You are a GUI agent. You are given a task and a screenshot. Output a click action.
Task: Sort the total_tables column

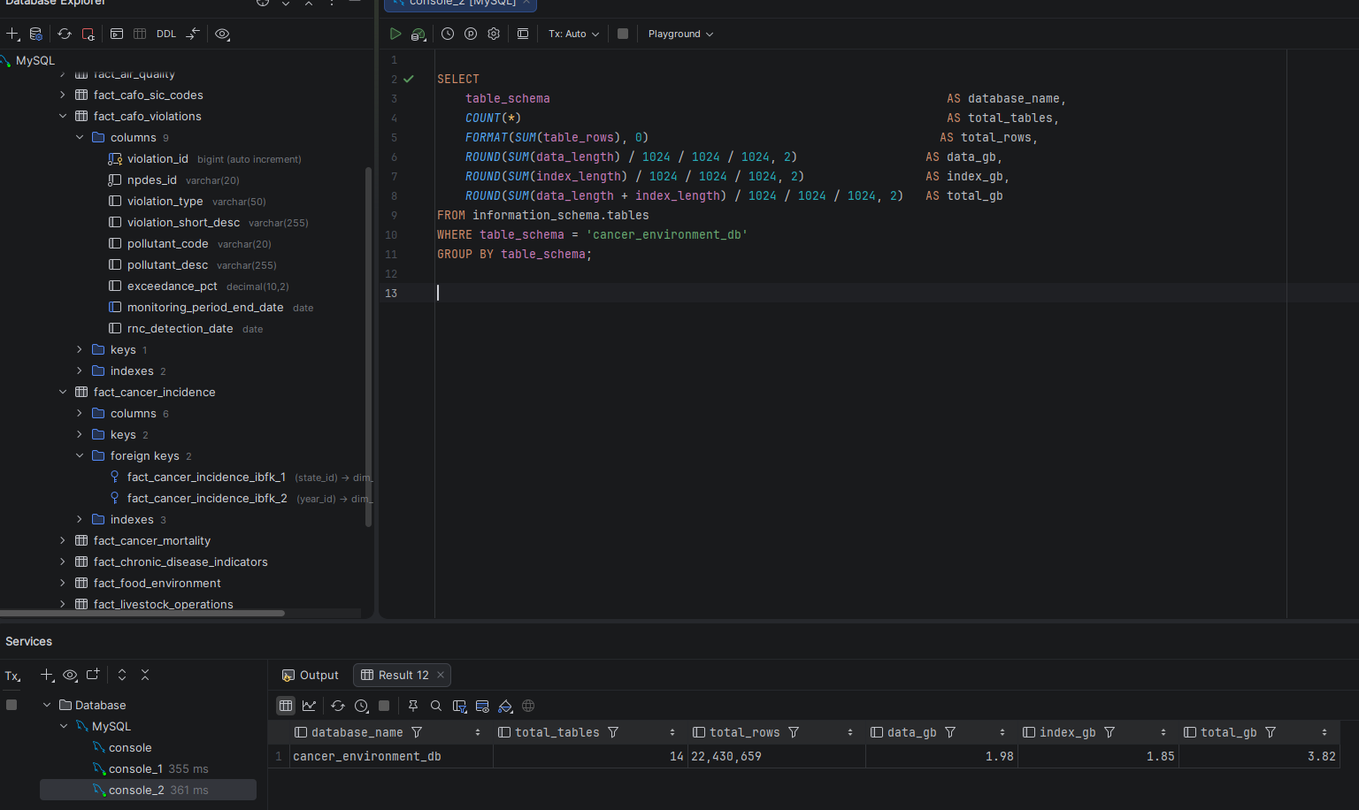(x=672, y=732)
